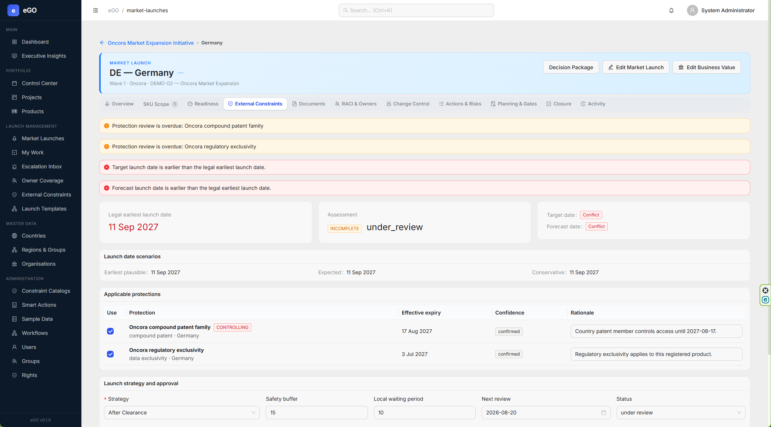Click the Regions & Groups icon

point(14,250)
